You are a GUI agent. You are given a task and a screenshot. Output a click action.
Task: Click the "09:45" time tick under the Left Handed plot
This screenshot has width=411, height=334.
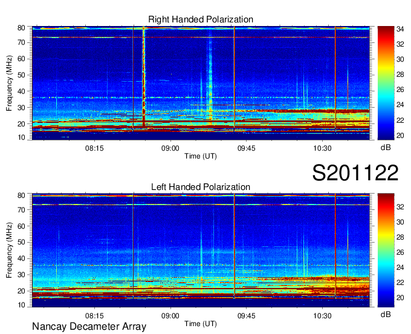(x=247, y=316)
